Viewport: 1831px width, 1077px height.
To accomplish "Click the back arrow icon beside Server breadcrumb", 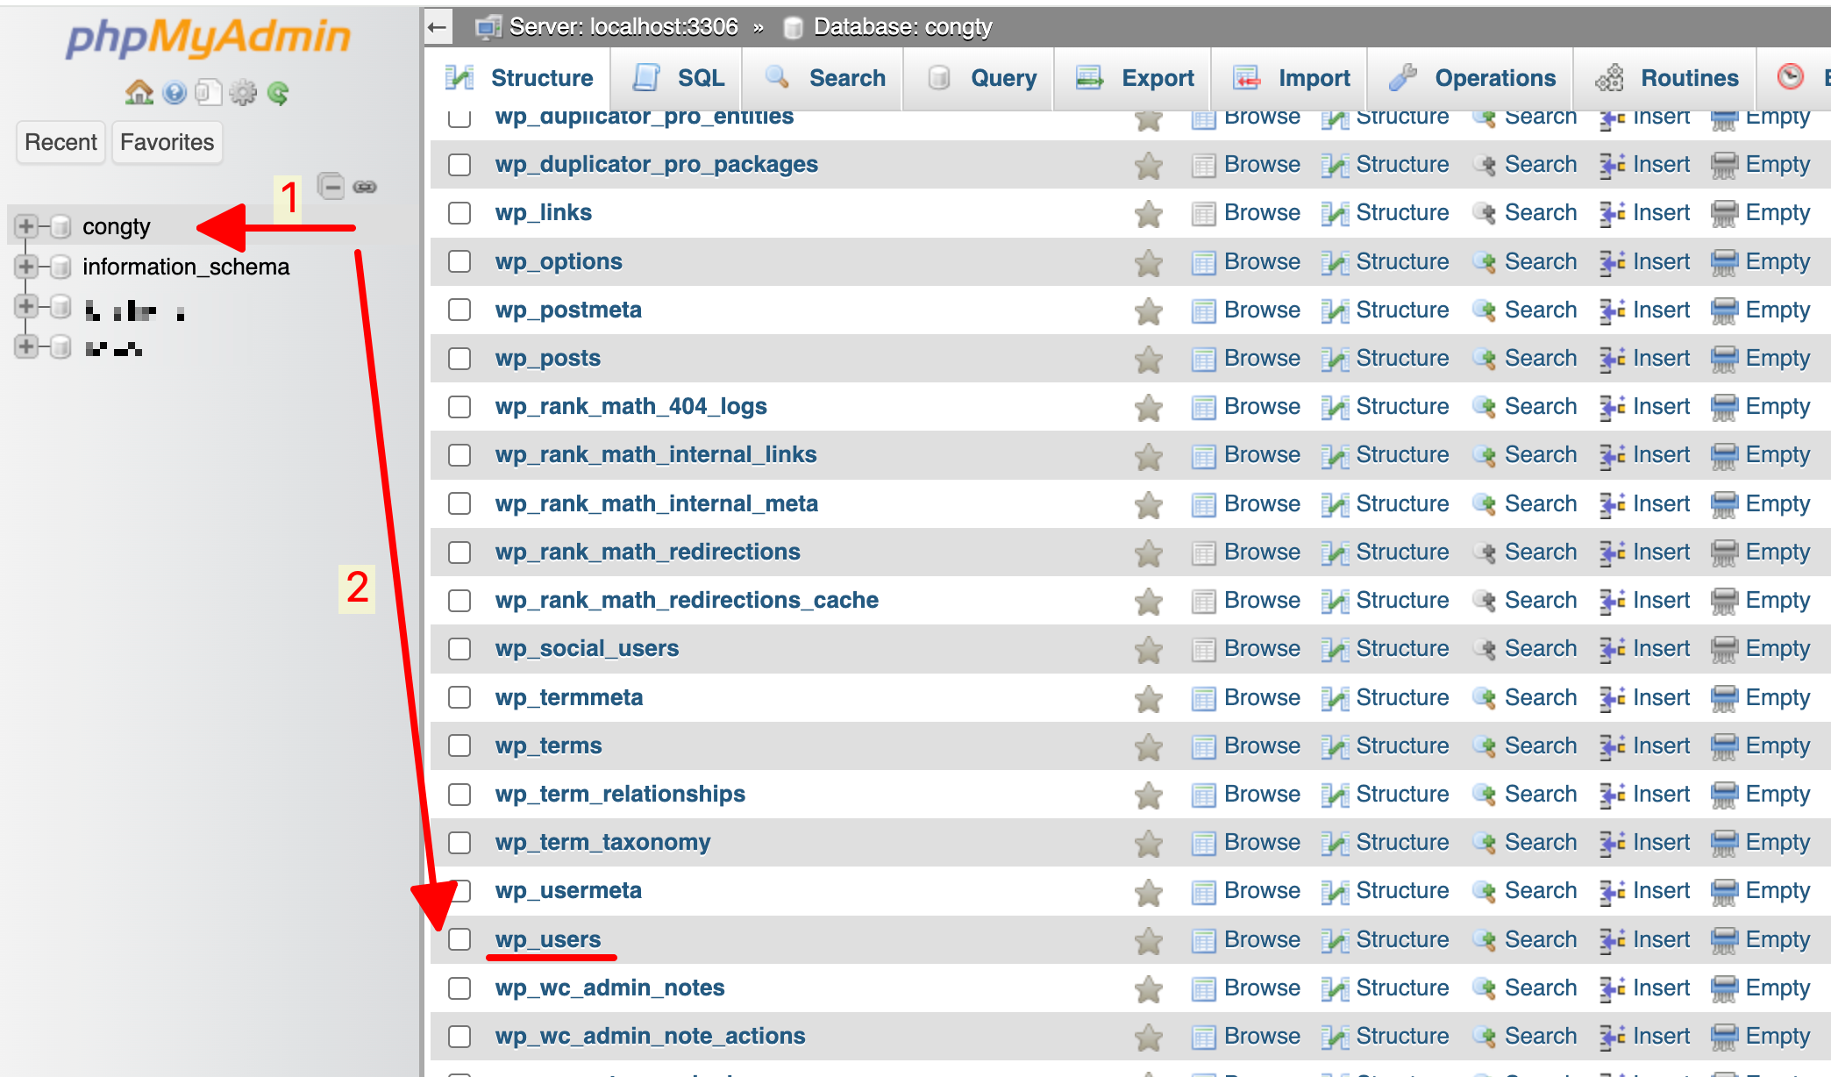I will pos(438,27).
